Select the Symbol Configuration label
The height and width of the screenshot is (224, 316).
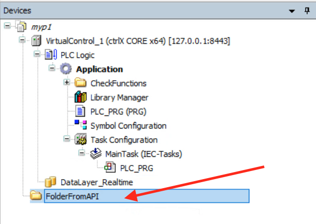[128, 126]
